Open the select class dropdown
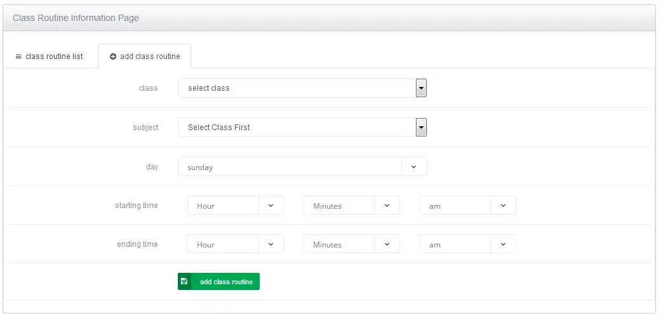Screen dimensions: 661x316 tap(302, 88)
